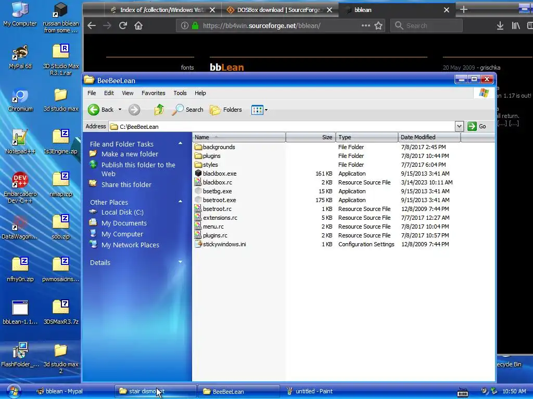Select the Notepad++ desktop shortcut
This screenshot has height=399, width=533.
pos(20,142)
